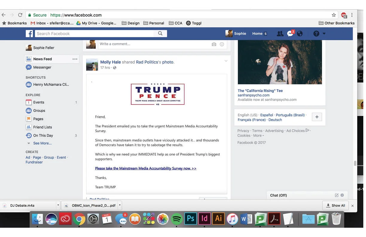The width and height of the screenshot is (366, 237).
Task: Open On This Day in sidebar
Action: coord(43,136)
